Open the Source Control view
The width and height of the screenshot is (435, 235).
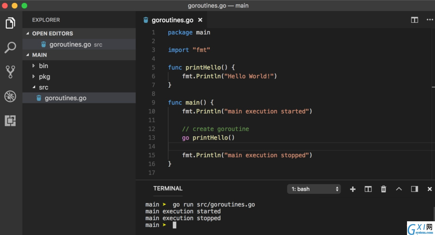[x=10, y=72]
